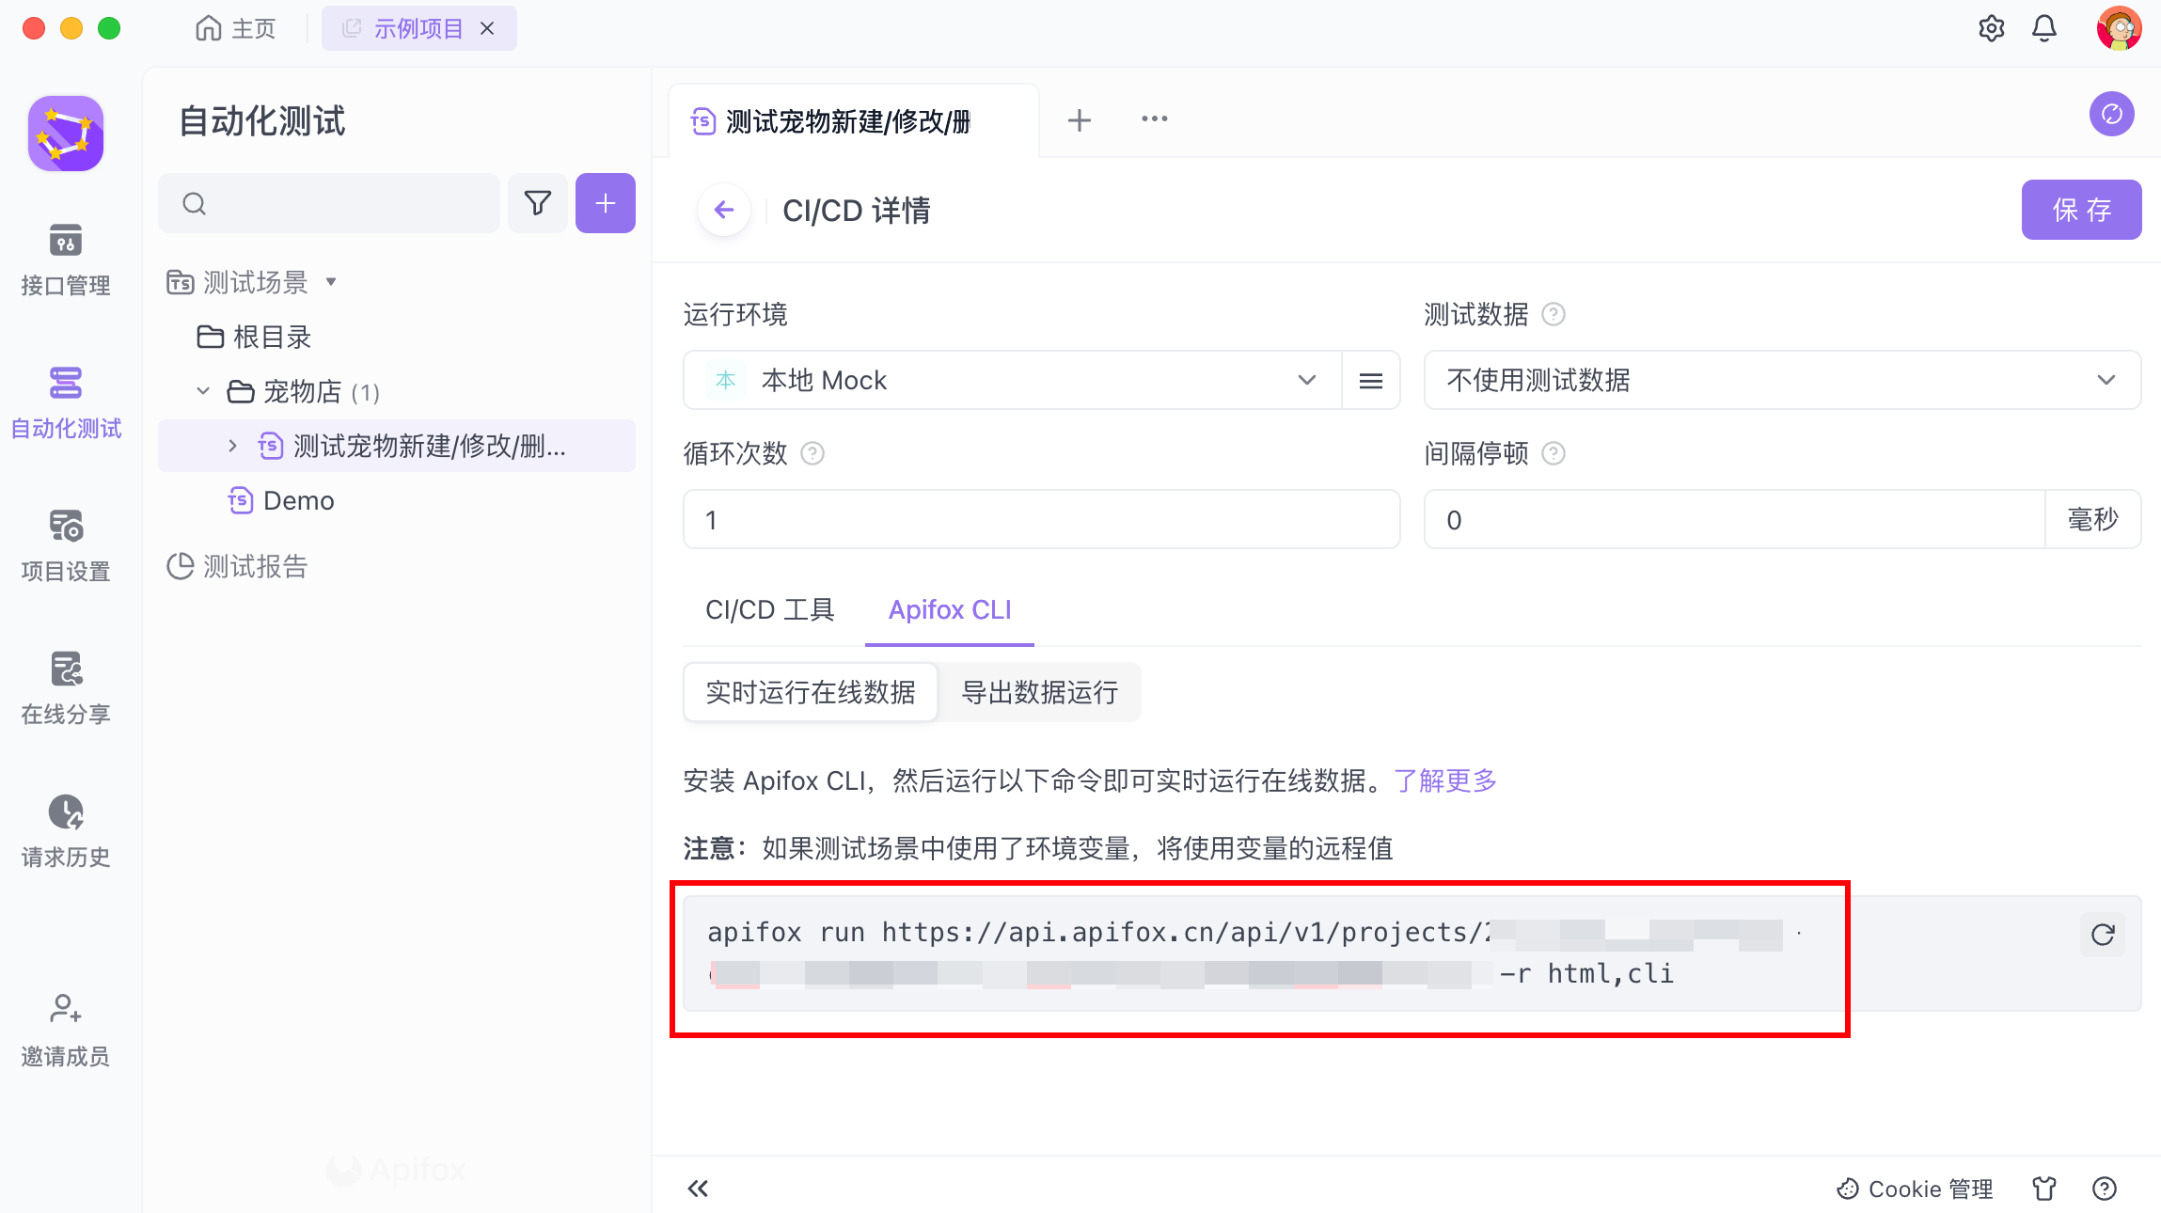Open the 运行环境 本地 Mock dropdown

(1012, 380)
